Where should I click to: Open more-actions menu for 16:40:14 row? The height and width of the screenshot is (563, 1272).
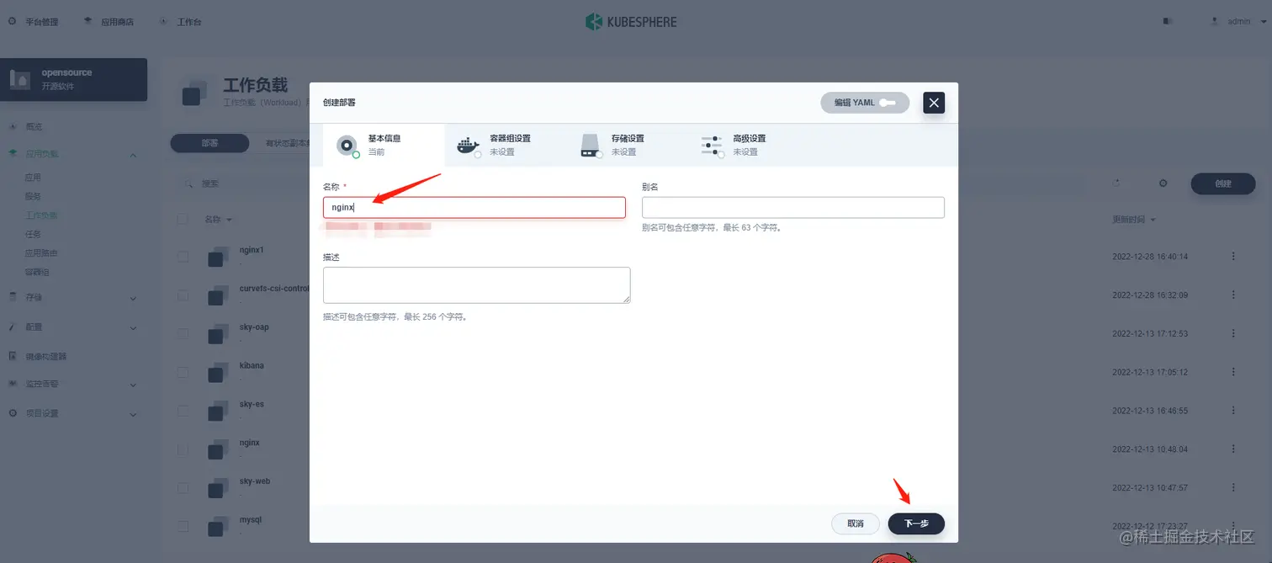1233,256
